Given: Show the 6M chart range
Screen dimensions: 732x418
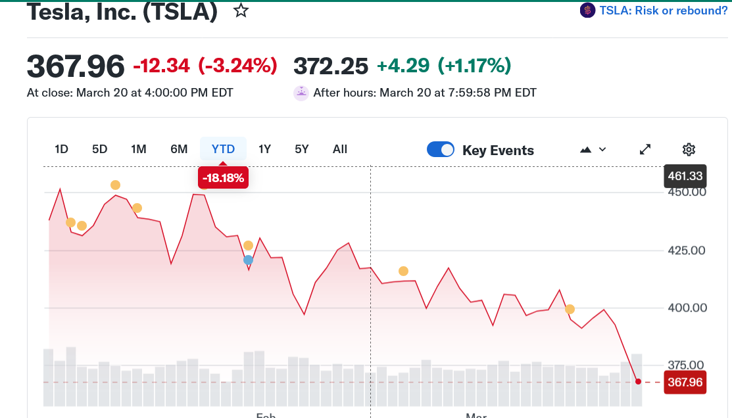Looking at the screenshot, I should [x=179, y=149].
